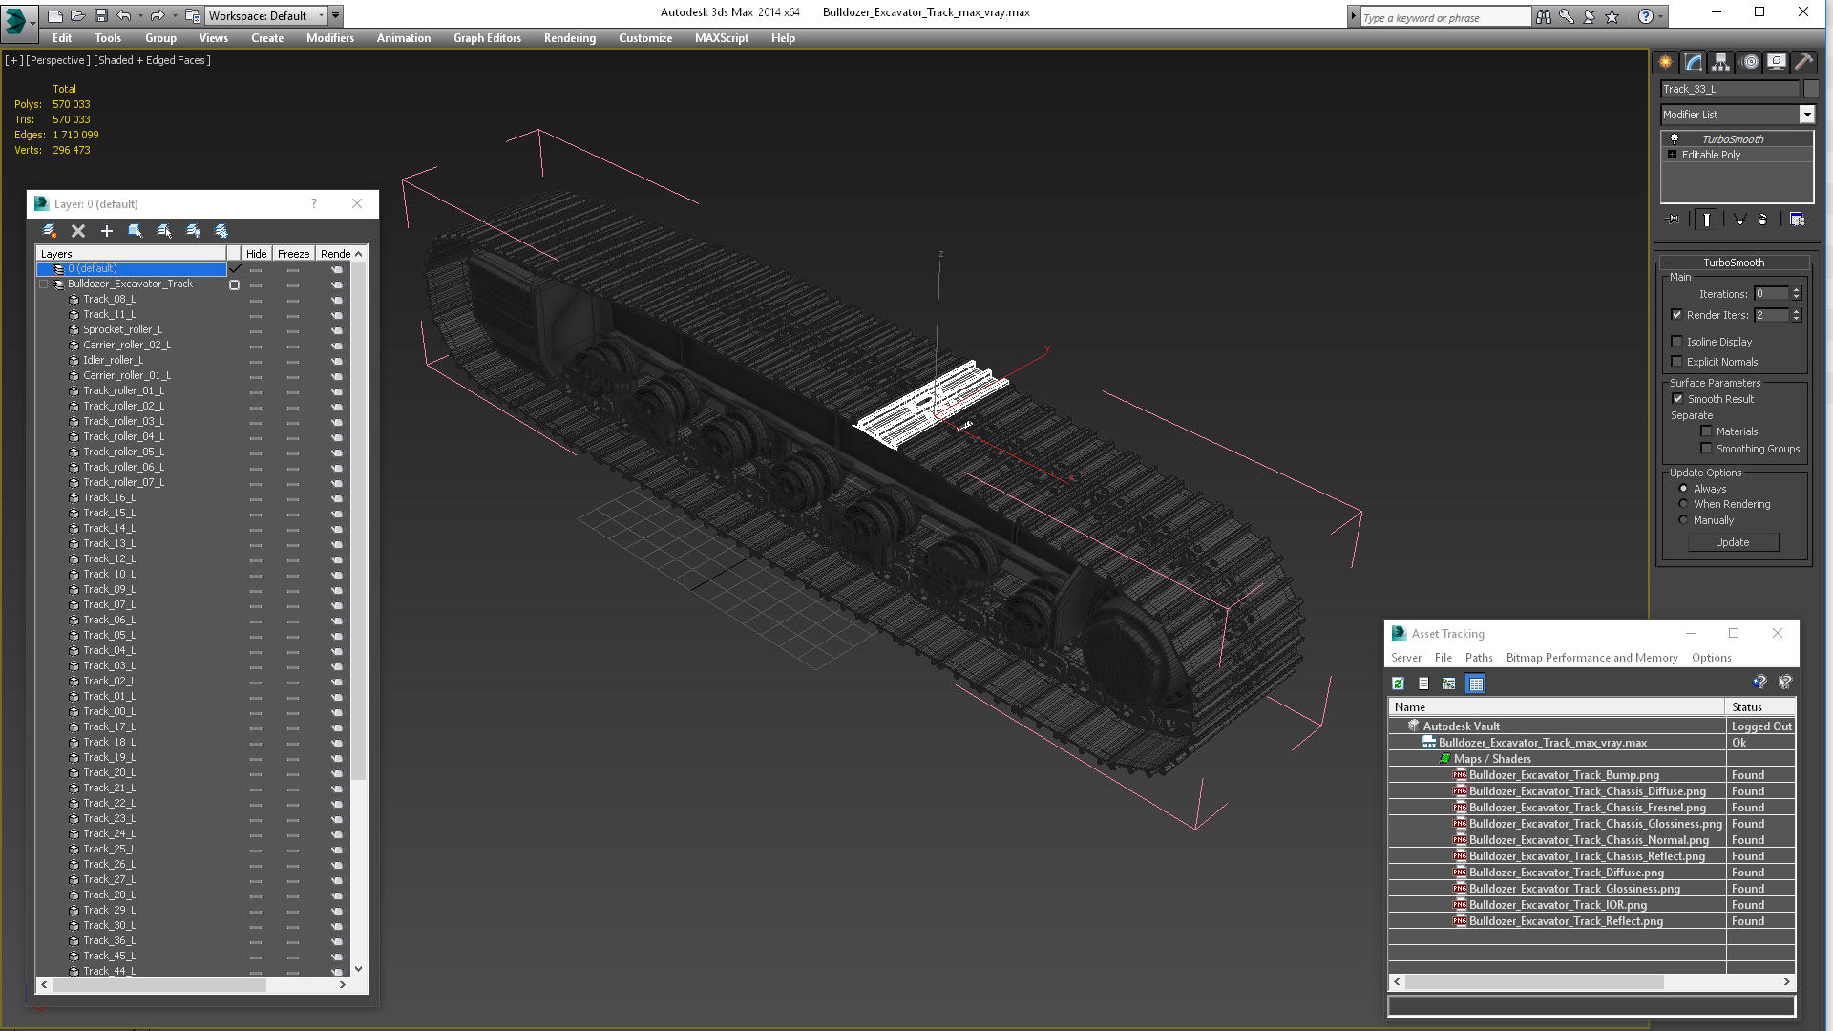Open the Utilities hammer panel tab
1833x1031 pixels.
click(x=1803, y=62)
